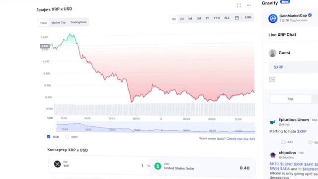The width and height of the screenshot is (318, 179).
Task: Follow the Check out our API link
Action: 240,139
